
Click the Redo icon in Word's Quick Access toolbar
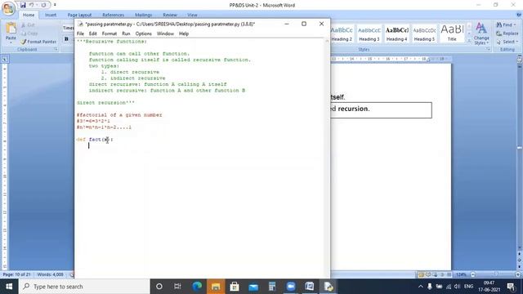click(x=43, y=5)
